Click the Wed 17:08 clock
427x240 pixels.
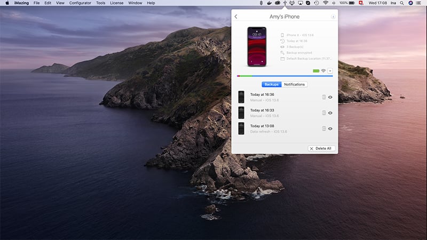pos(377,3)
